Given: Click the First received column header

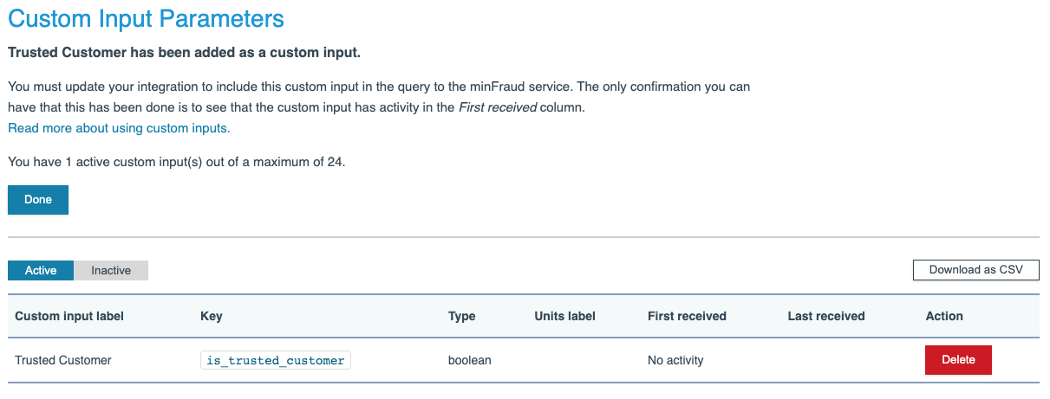Looking at the screenshot, I should coord(687,316).
